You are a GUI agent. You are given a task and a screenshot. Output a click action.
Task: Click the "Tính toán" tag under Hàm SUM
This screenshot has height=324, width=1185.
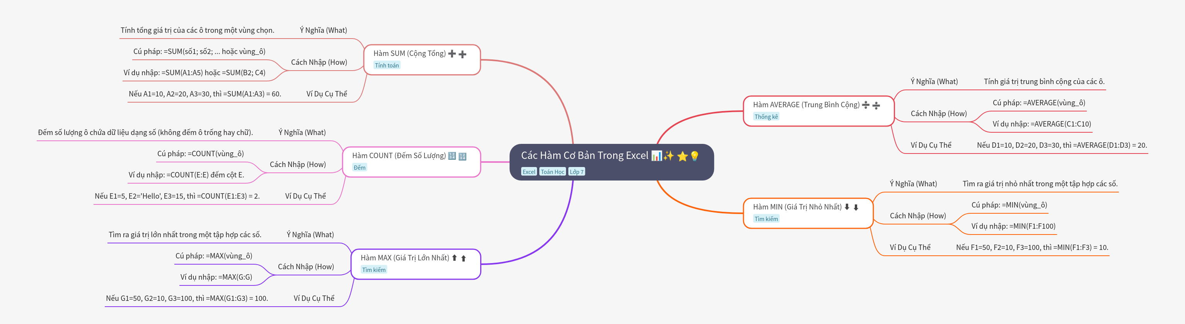click(x=386, y=66)
